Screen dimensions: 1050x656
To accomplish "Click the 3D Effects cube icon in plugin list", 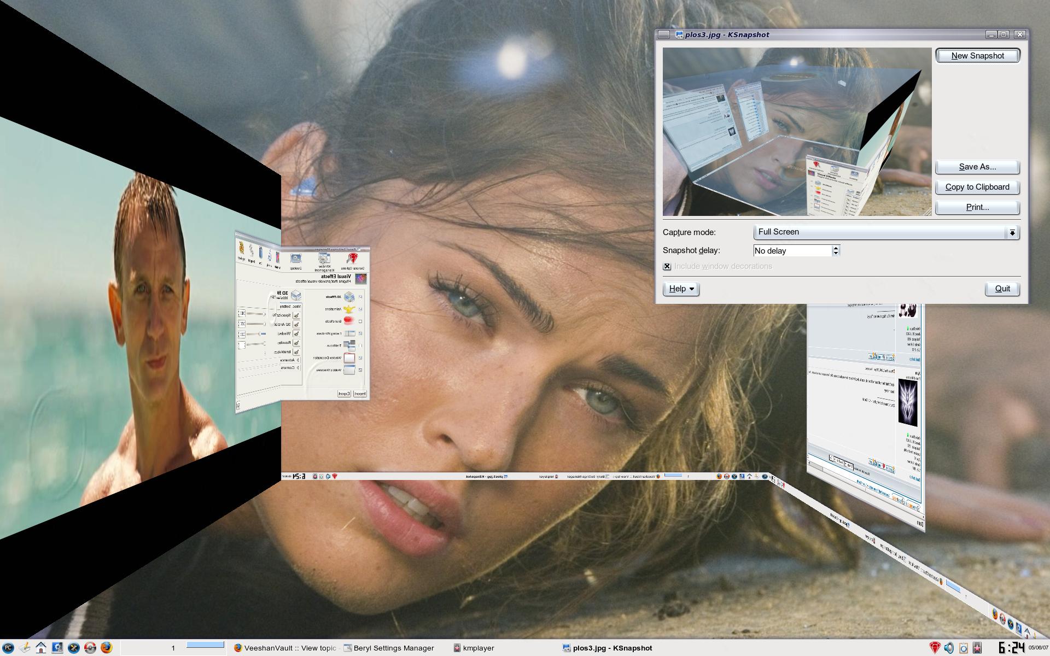I will 349,297.
